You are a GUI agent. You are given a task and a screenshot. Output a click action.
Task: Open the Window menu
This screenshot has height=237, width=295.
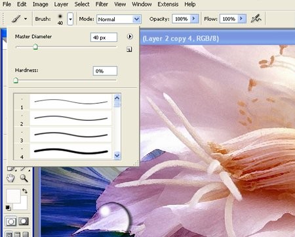coord(142,4)
